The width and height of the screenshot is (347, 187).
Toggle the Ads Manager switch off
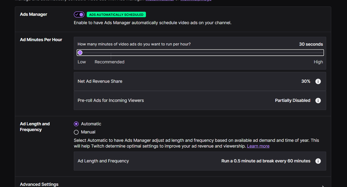point(79,14)
